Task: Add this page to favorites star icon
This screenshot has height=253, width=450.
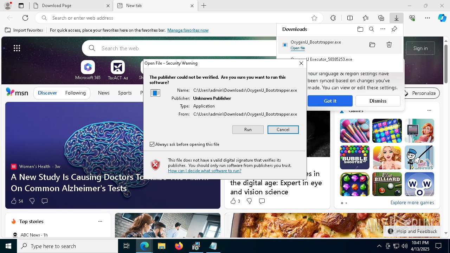Action: (x=314, y=18)
